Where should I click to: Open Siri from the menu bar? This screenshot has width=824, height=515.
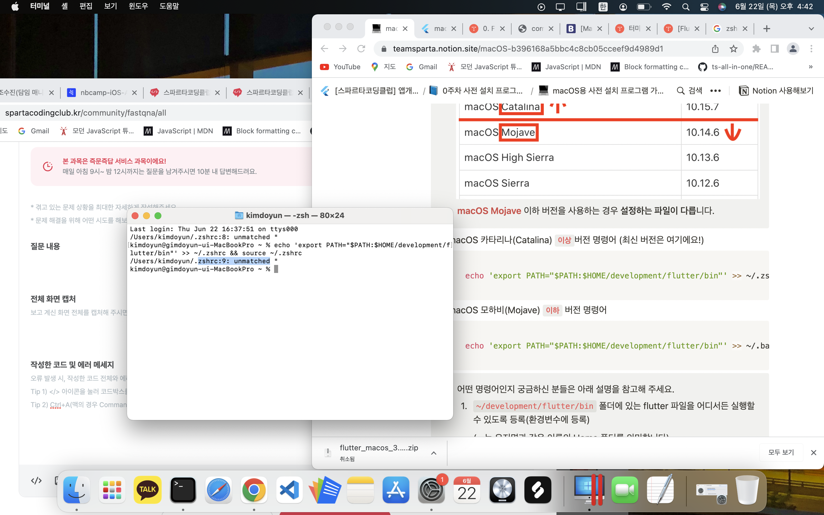(x=722, y=7)
